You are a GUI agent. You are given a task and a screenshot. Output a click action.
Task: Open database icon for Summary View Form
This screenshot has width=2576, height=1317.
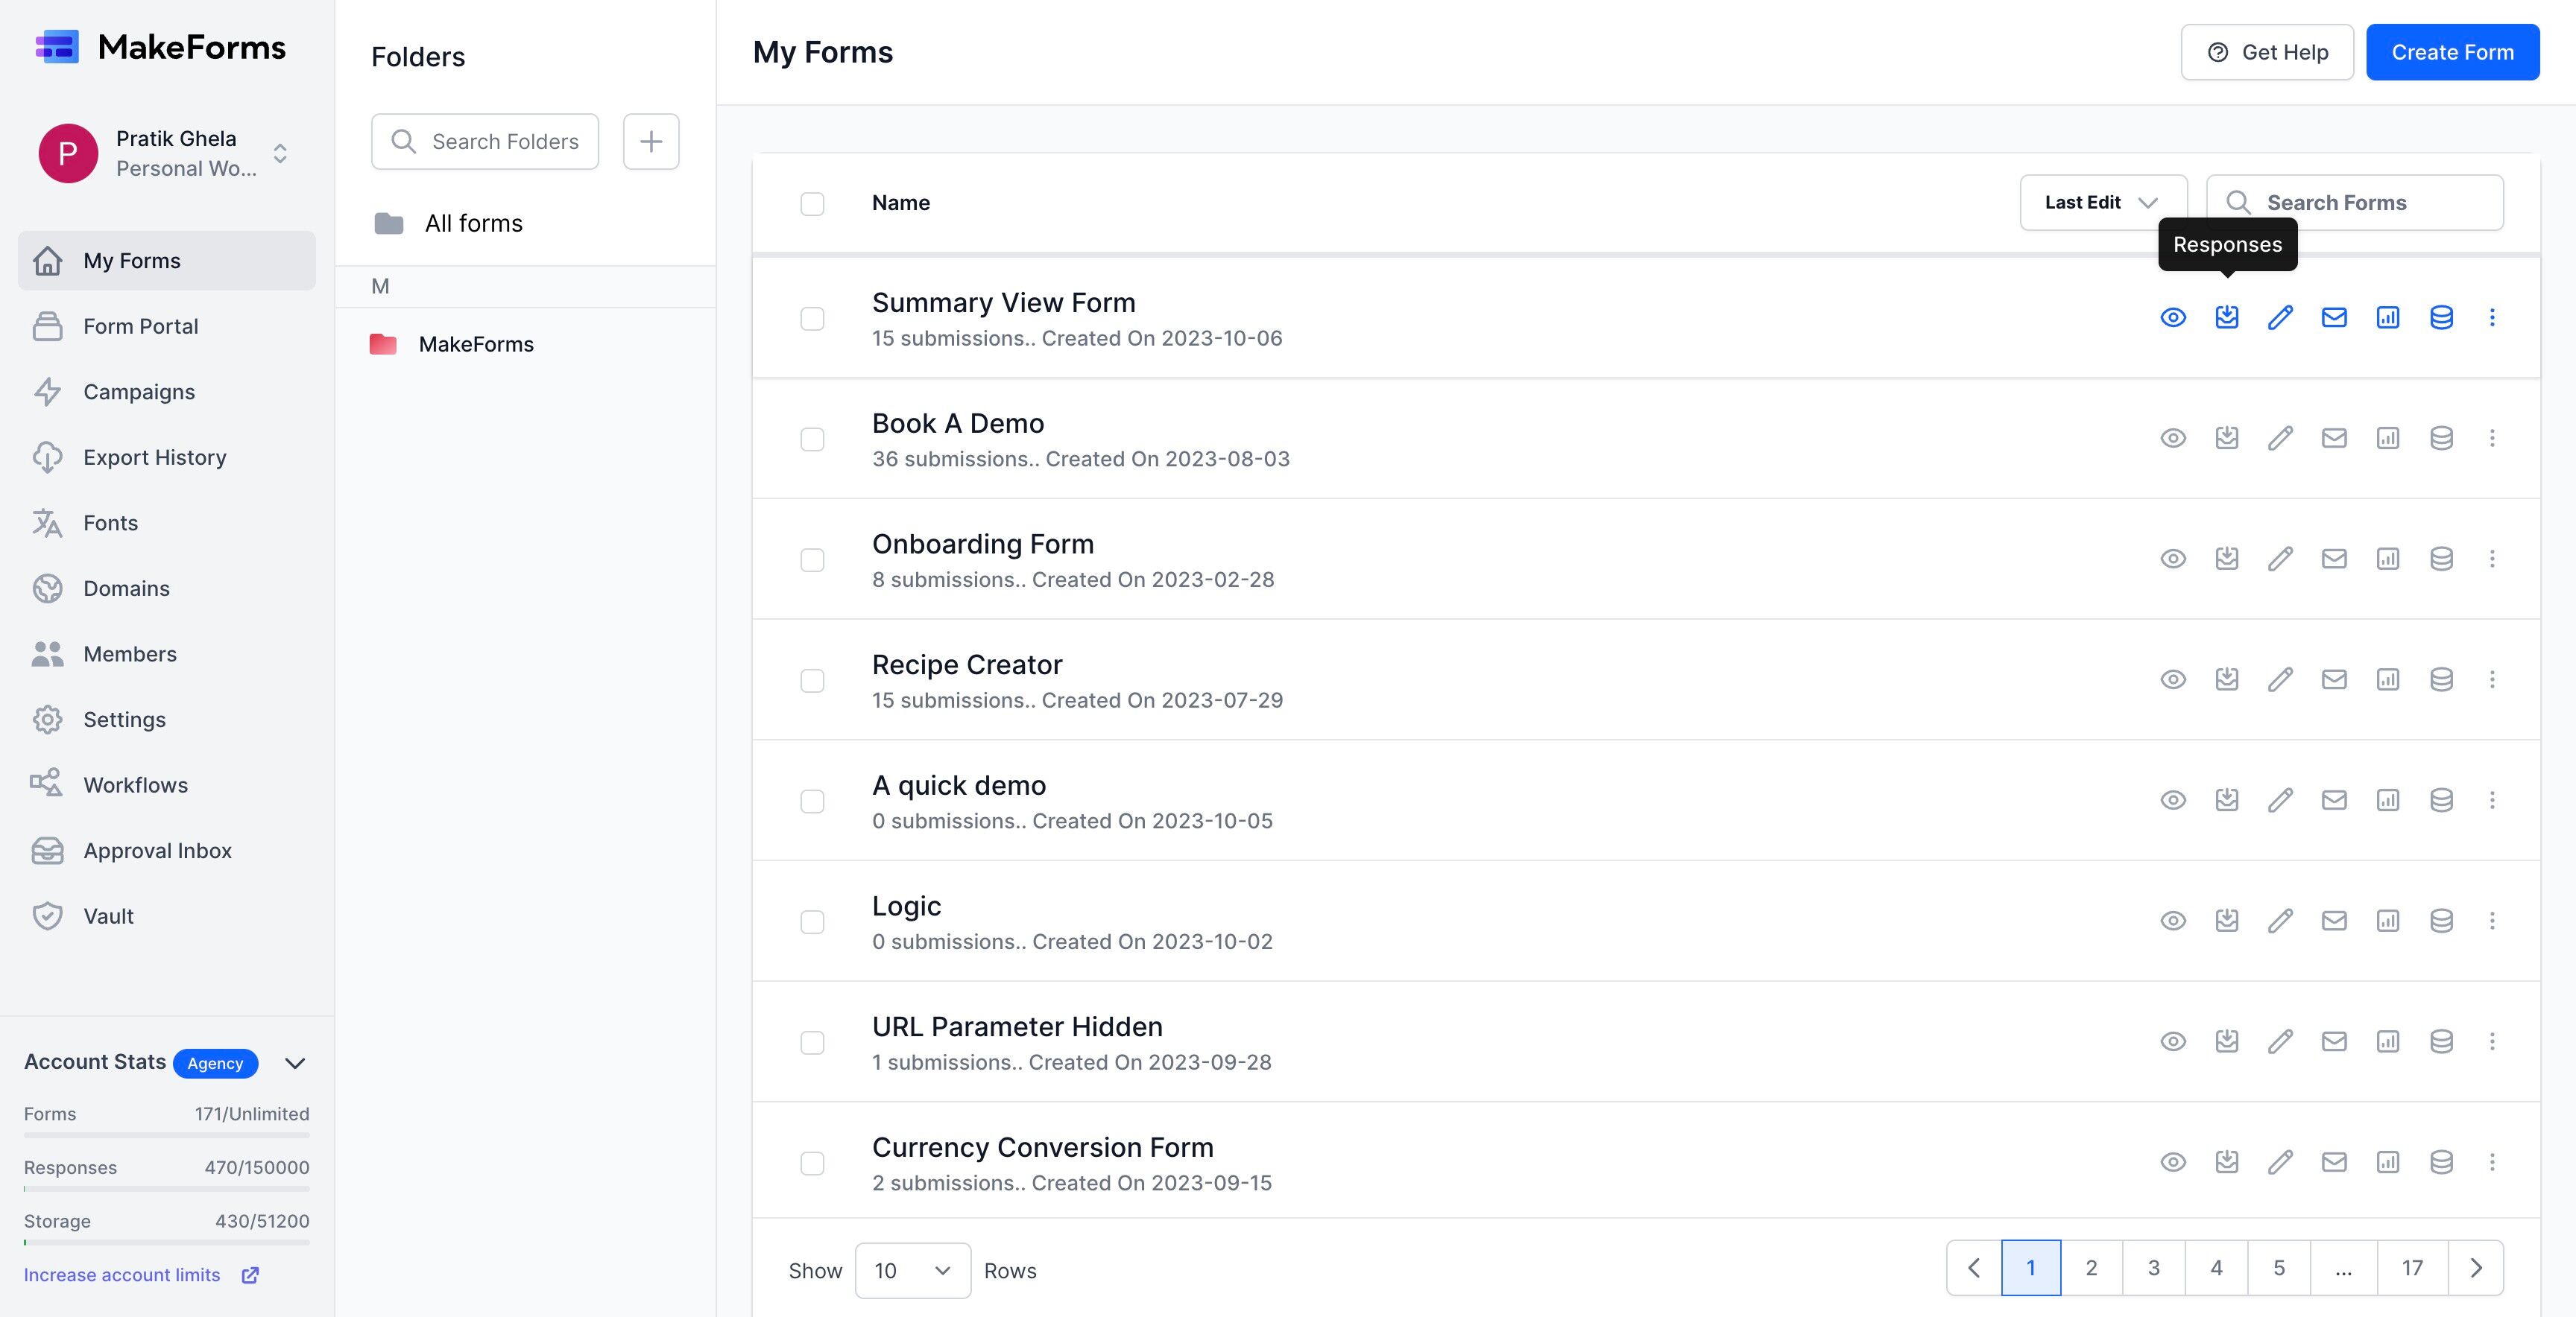[x=2441, y=318]
